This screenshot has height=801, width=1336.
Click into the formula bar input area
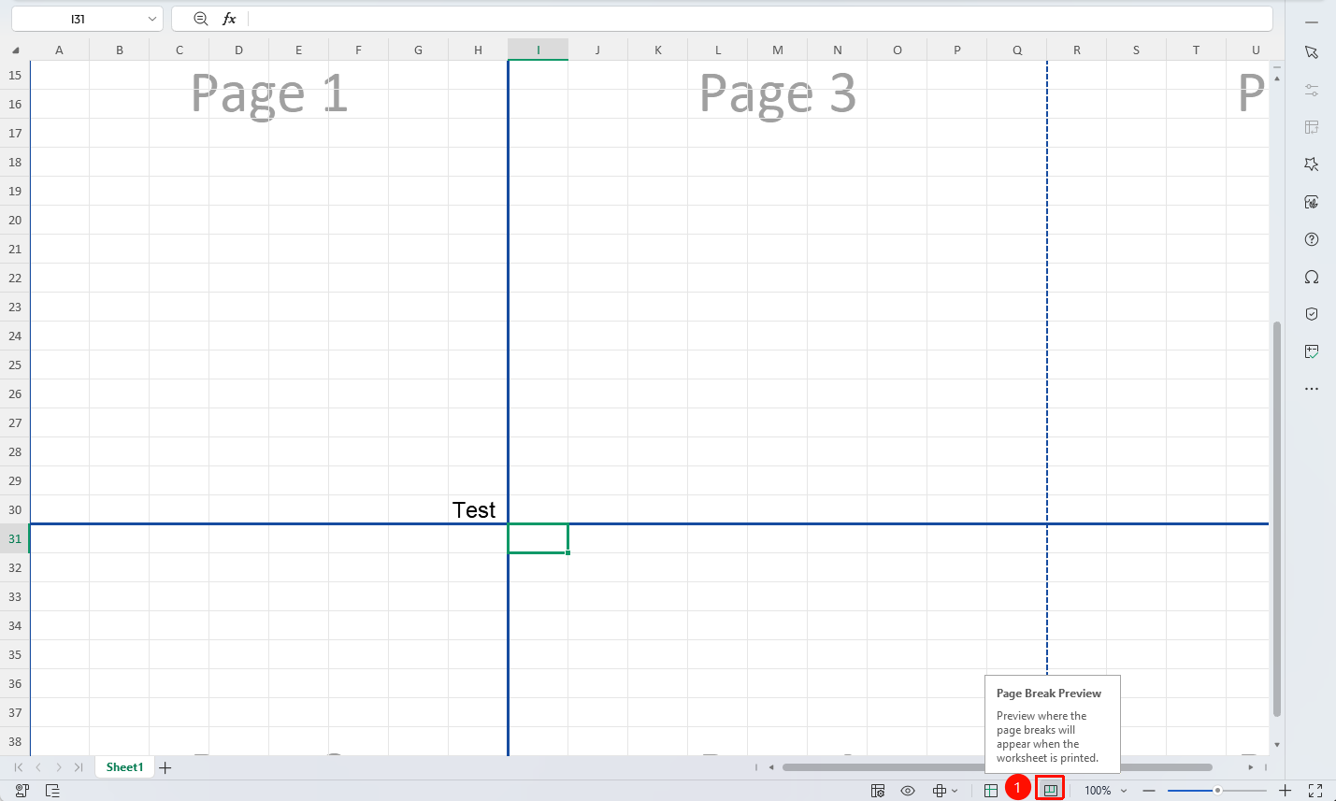point(759,19)
